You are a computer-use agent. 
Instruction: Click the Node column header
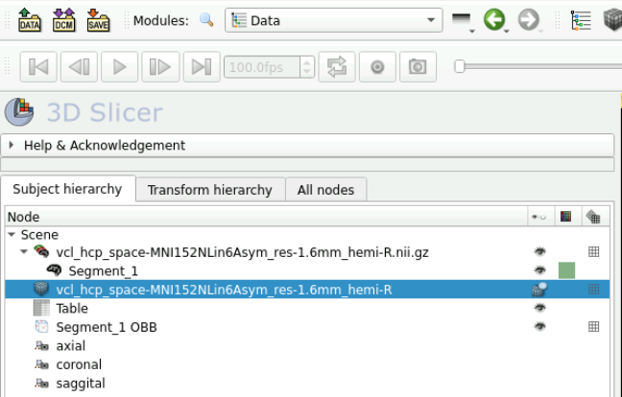[266, 217]
